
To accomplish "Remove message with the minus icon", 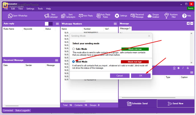I will click(192, 23).
